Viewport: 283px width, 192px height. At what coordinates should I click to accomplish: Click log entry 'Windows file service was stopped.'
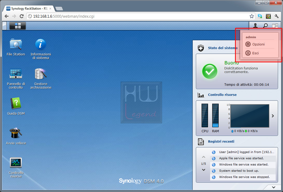click(x=243, y=177)
